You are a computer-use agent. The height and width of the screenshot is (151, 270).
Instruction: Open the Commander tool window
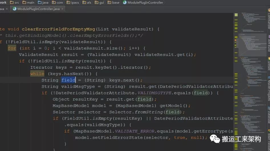(269, 19)
